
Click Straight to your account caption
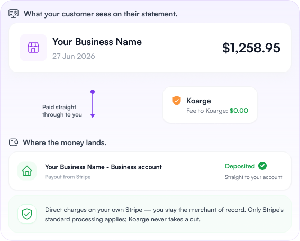253,177
